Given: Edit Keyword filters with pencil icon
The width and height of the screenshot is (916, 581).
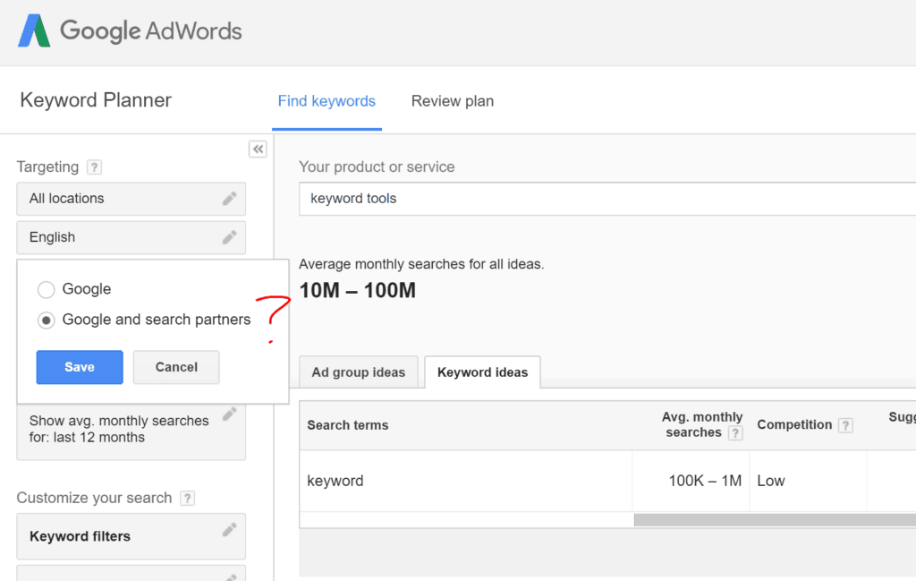Looking at the screenshot, I should [x=230, y=530].
